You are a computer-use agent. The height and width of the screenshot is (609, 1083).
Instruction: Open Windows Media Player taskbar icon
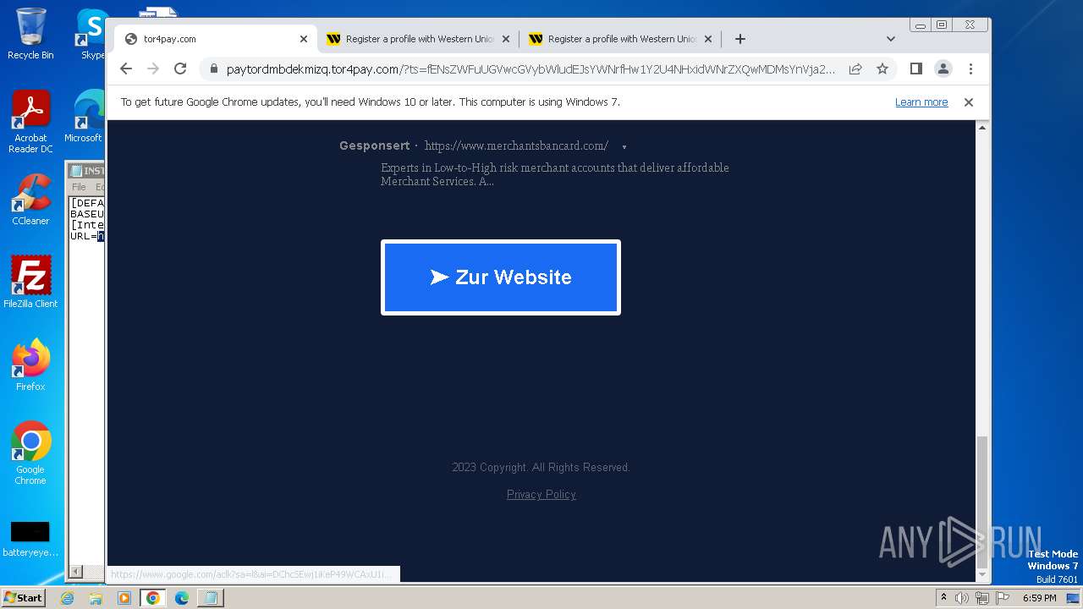coord(124,598)
